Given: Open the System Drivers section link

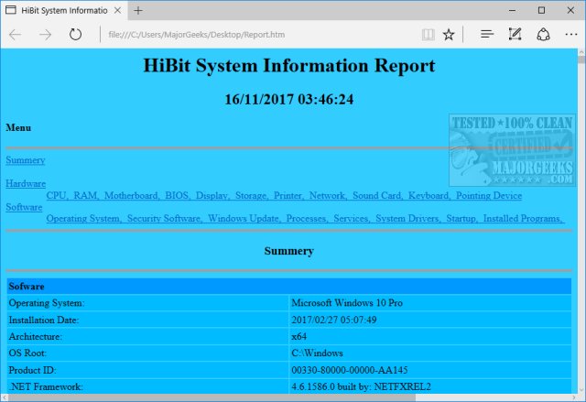Looking at the screenshot, I should (x=407, y=219).
